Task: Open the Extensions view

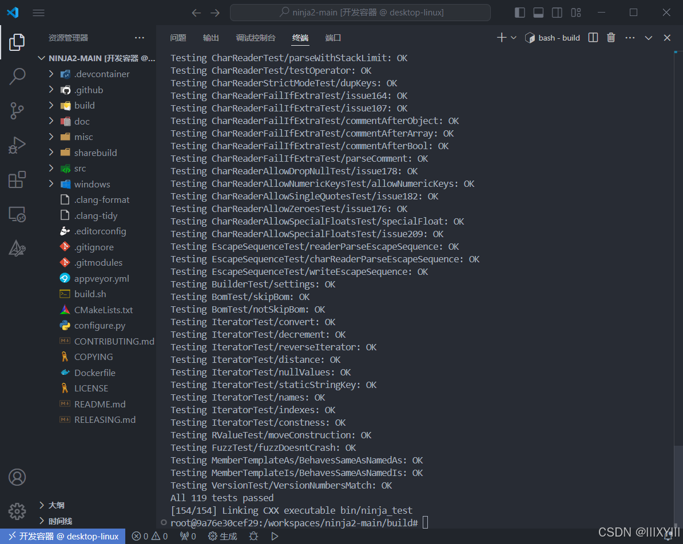Action: [17, 179]
